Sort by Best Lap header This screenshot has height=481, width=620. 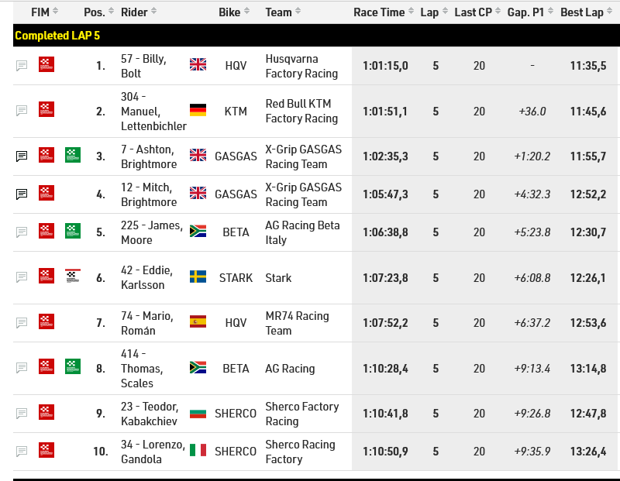click(587, 12)
